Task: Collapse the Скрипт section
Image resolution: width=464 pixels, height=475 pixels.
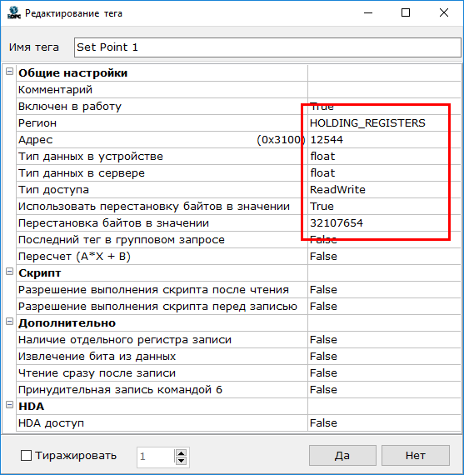Action: click(x=9, y=272)
